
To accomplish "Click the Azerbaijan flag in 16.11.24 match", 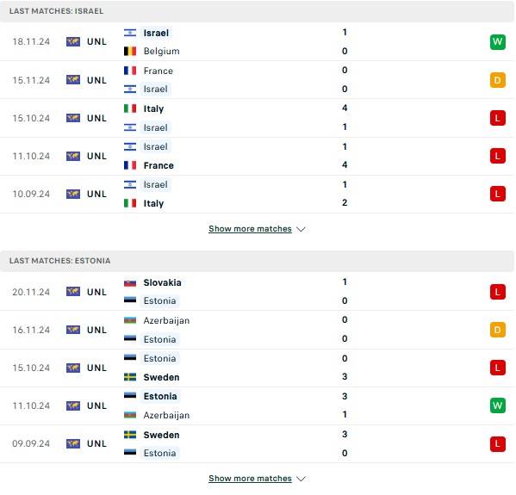I will coord(130,320).
